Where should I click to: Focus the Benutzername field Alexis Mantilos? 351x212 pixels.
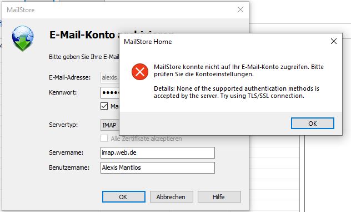pyautogui.click(x=158, y=168)
